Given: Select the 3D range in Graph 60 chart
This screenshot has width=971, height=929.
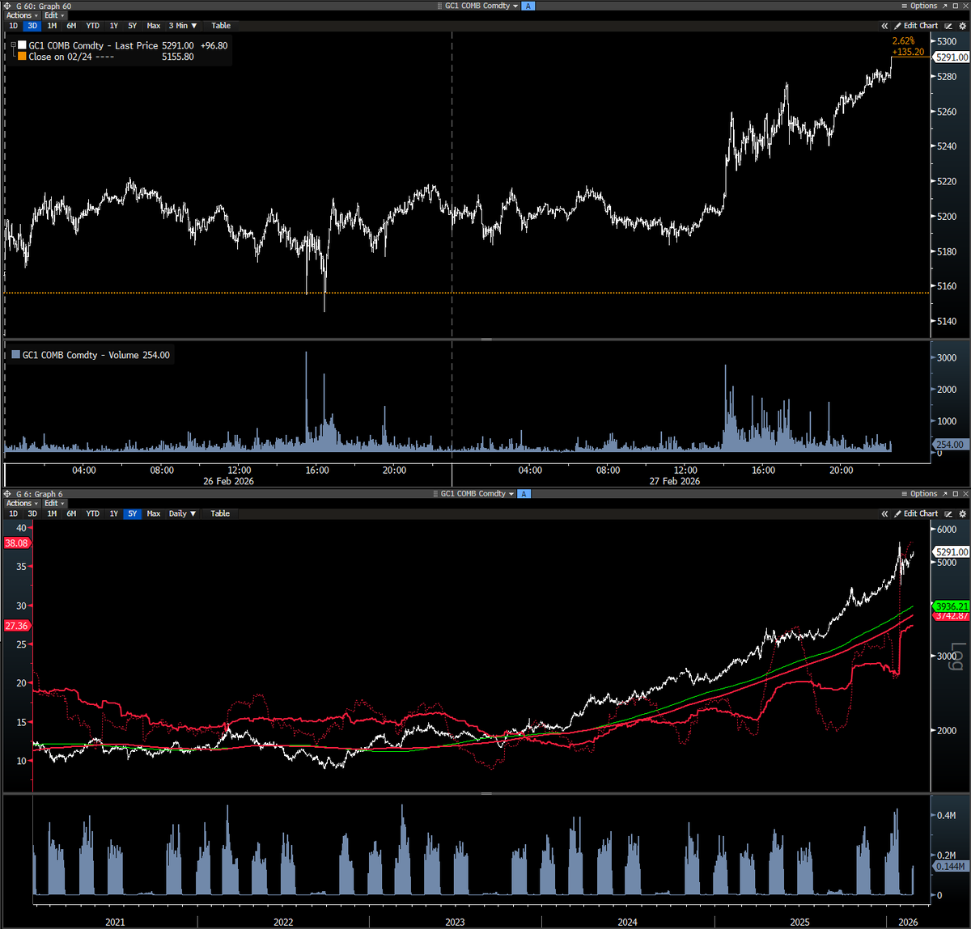Looking at the screenshot, I should [32, 26].
